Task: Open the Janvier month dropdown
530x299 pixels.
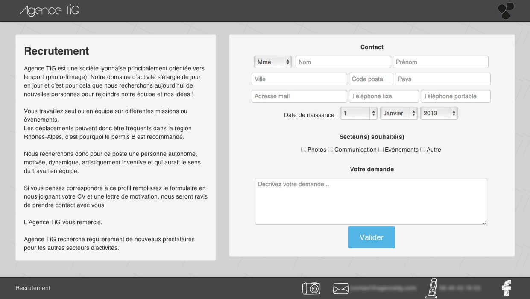Action: [399, 113]
